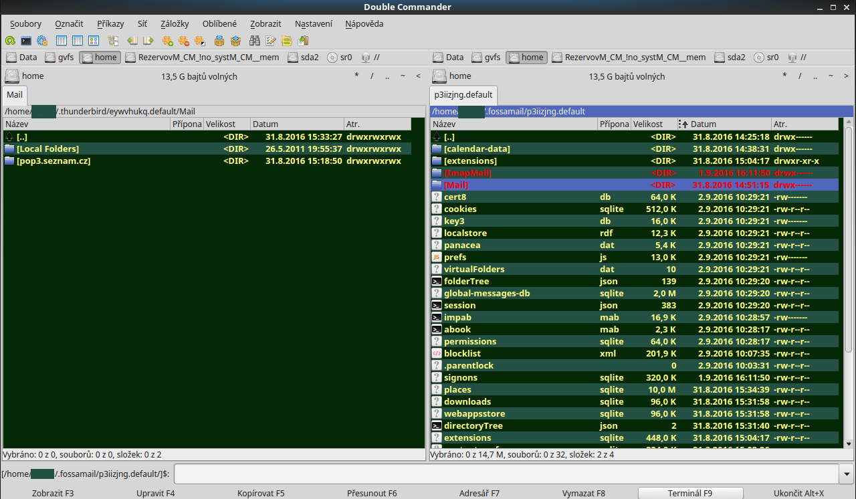
Task: Click Zobrazit F3 button
Action: pos(53,493)
